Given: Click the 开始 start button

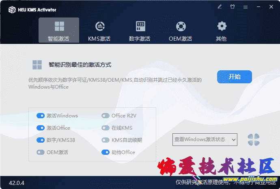Looking at the screenshot, I should coord(235,77).
